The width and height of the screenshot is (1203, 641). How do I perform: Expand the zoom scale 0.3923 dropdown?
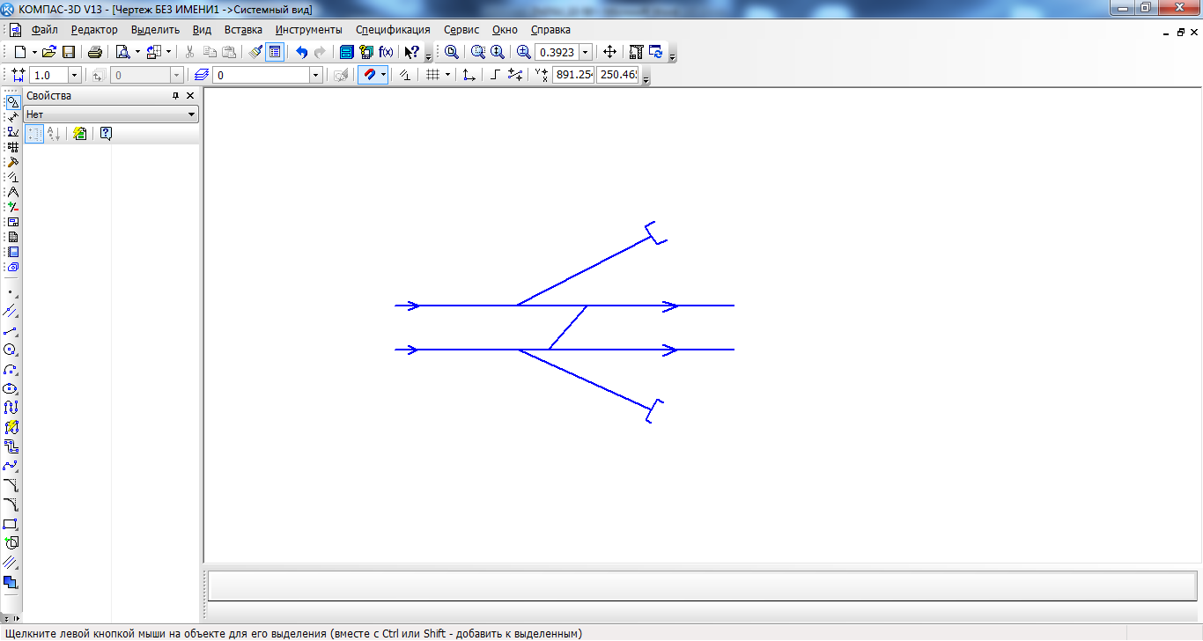585,52
